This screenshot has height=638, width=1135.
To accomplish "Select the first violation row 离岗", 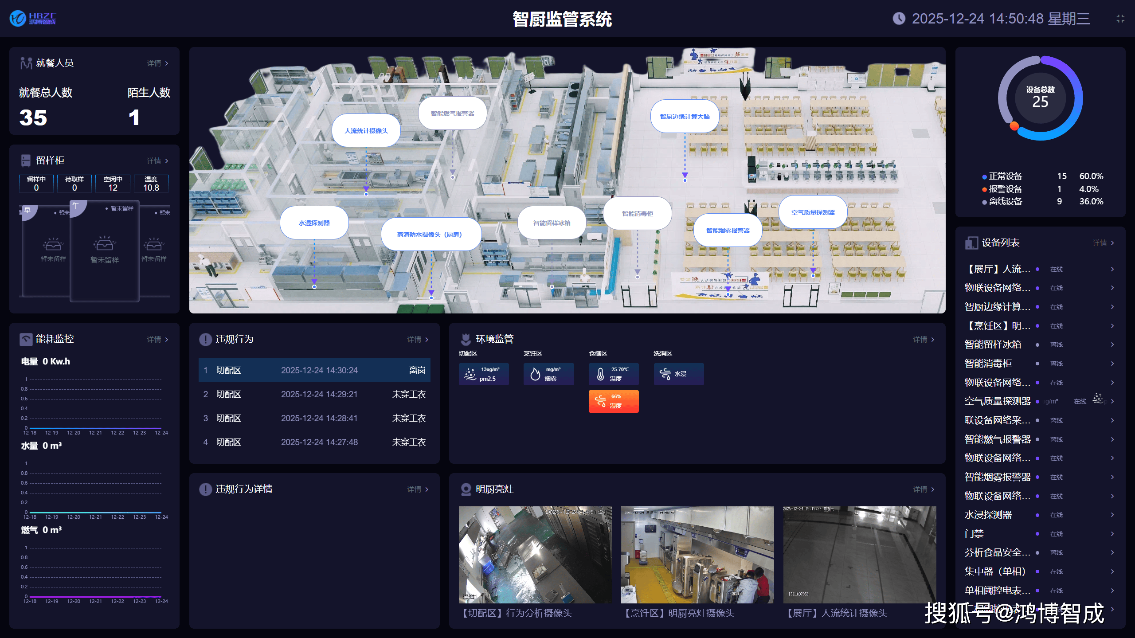I will click(314, 370).
